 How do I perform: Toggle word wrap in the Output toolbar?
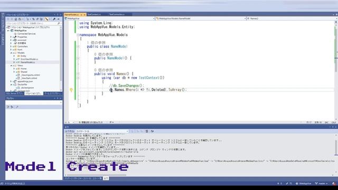(x=152, y=131)
